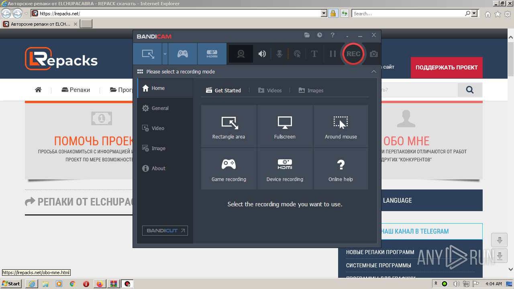Click the ОБО МНЕ heading link
This screenshot has width=514, height=289.
tap(406, 141)
